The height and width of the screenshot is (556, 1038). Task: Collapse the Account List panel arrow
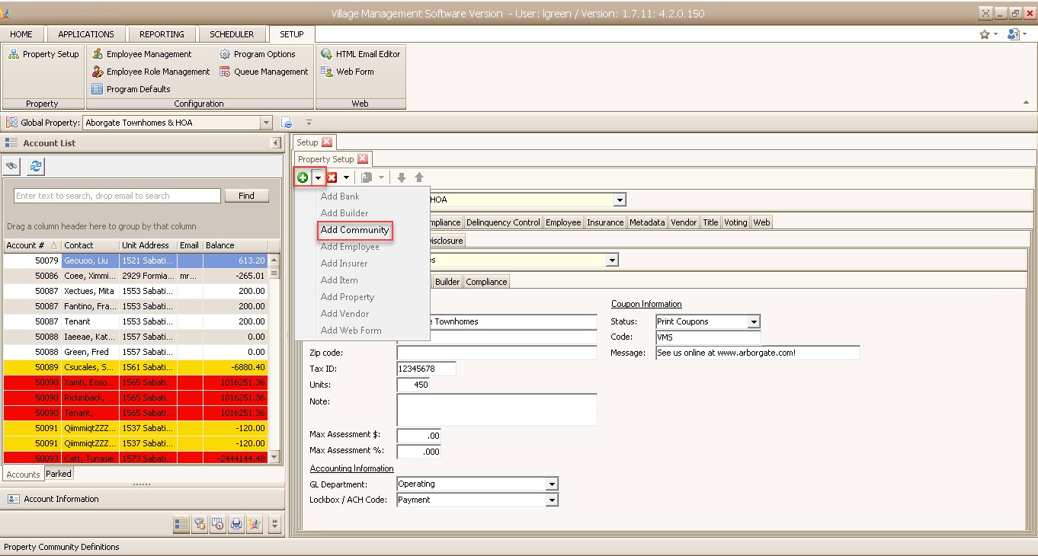[276, 143]
